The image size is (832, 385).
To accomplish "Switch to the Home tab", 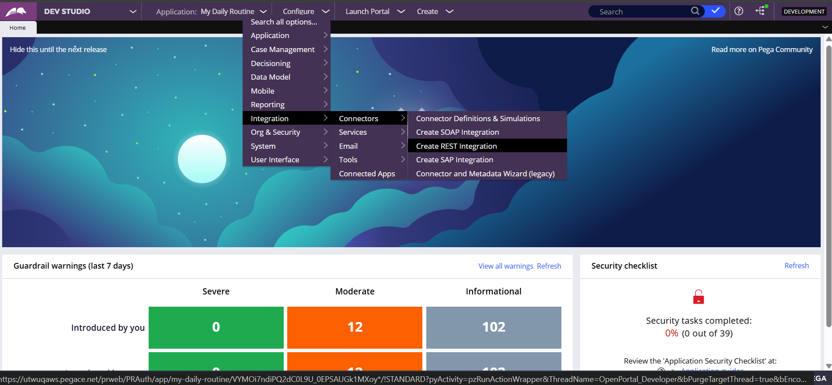I will [x=17, y=28].
